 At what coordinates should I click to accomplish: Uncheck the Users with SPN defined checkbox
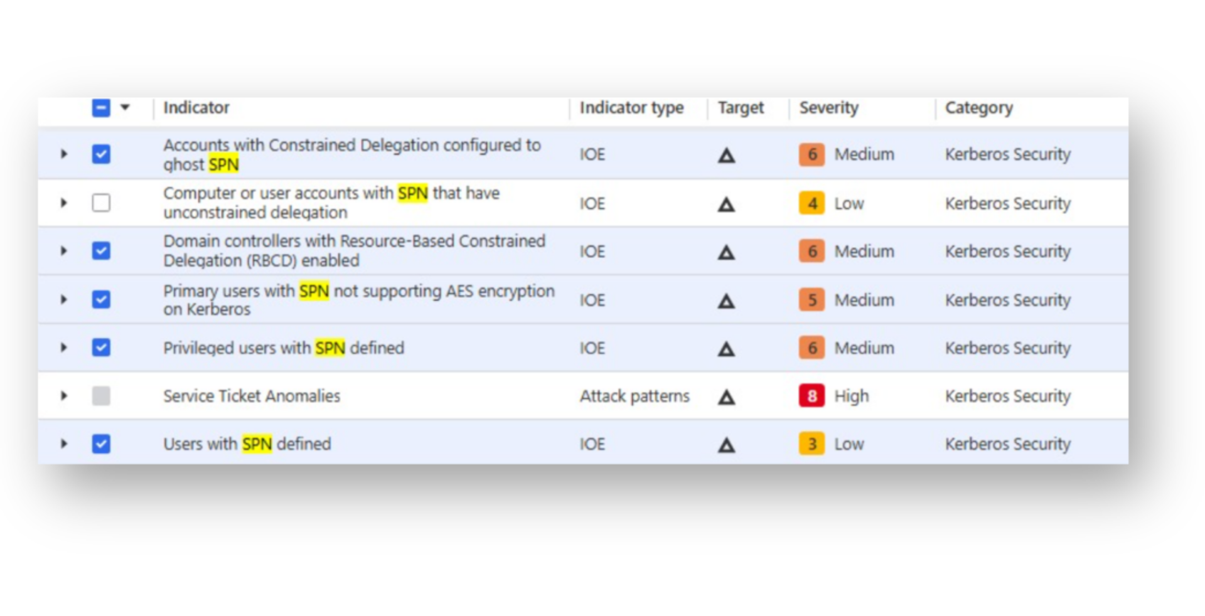101,443
